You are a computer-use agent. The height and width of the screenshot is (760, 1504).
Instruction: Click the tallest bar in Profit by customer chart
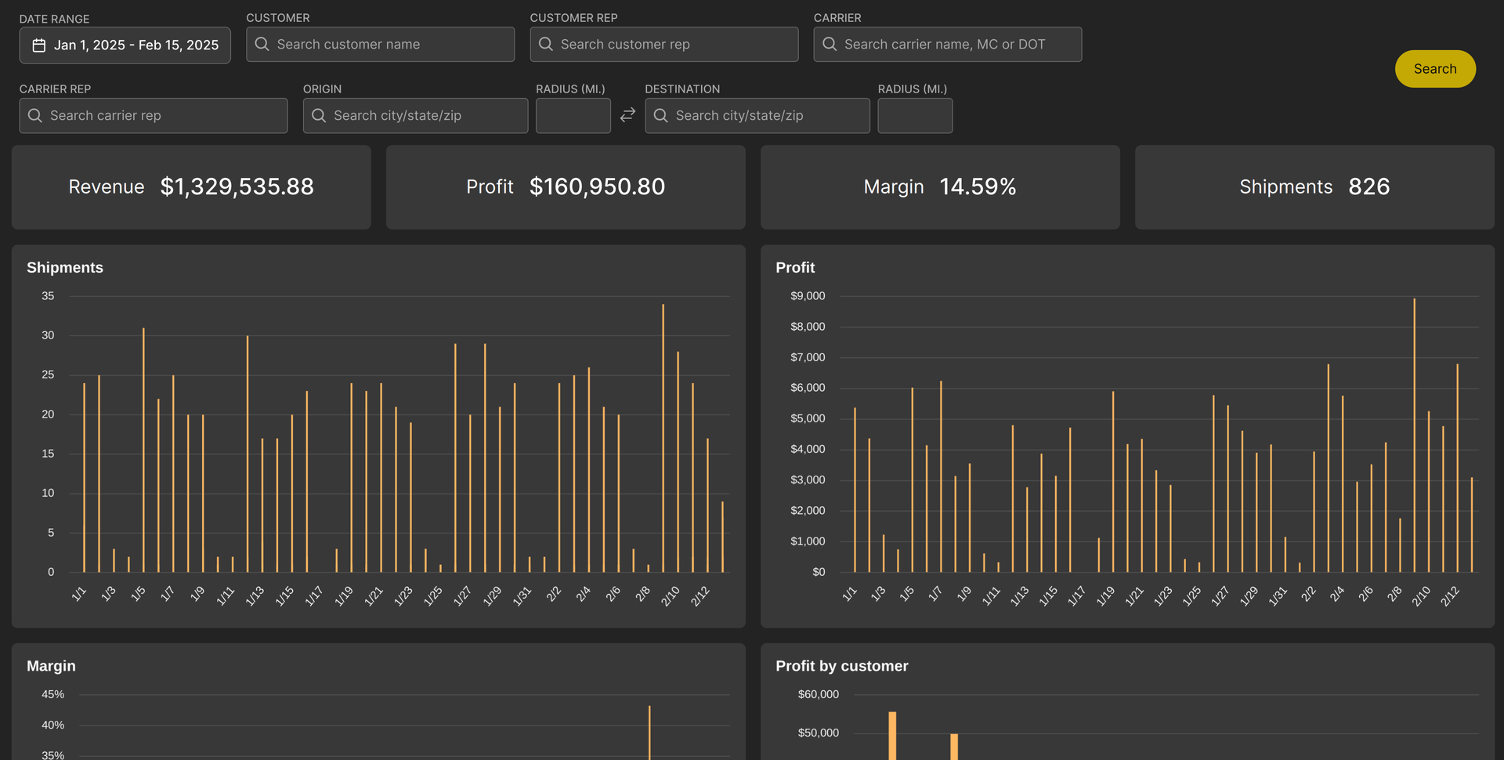[x=892, y=735]
